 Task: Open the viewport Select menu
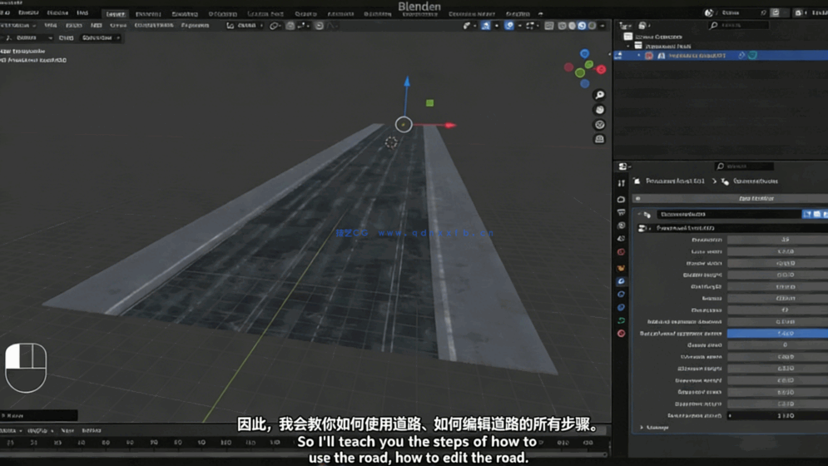(73, 25)
